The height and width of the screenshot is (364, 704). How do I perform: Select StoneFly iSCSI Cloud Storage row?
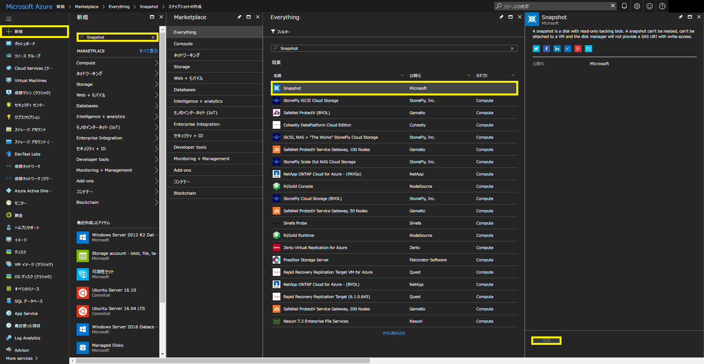[394, 100]
